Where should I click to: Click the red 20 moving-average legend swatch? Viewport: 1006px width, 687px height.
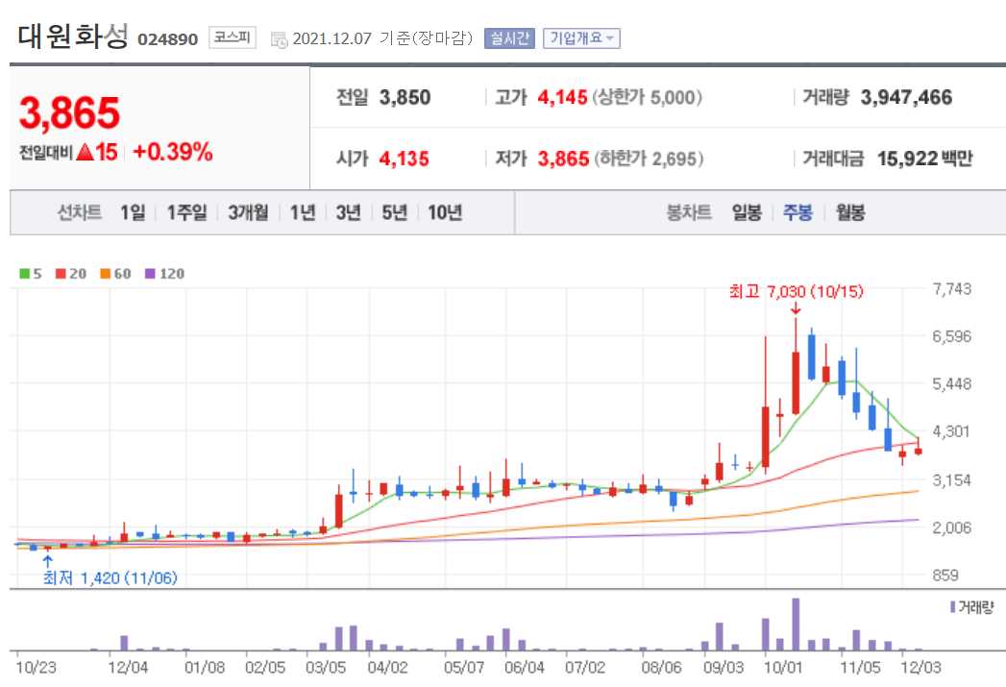(61, 274)
